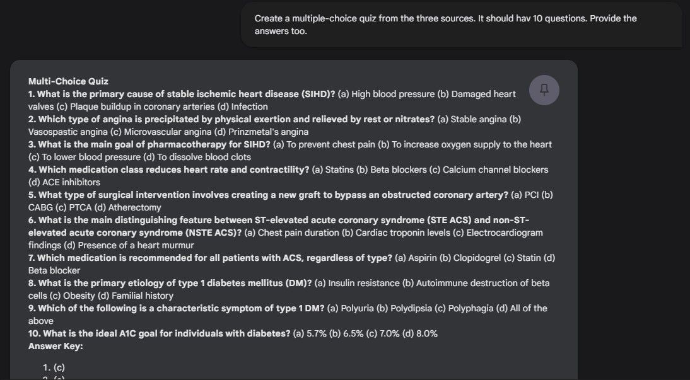690x380 pixels.
Task: Select option (a) Aspirin in question 7
Action: [417, 257]
